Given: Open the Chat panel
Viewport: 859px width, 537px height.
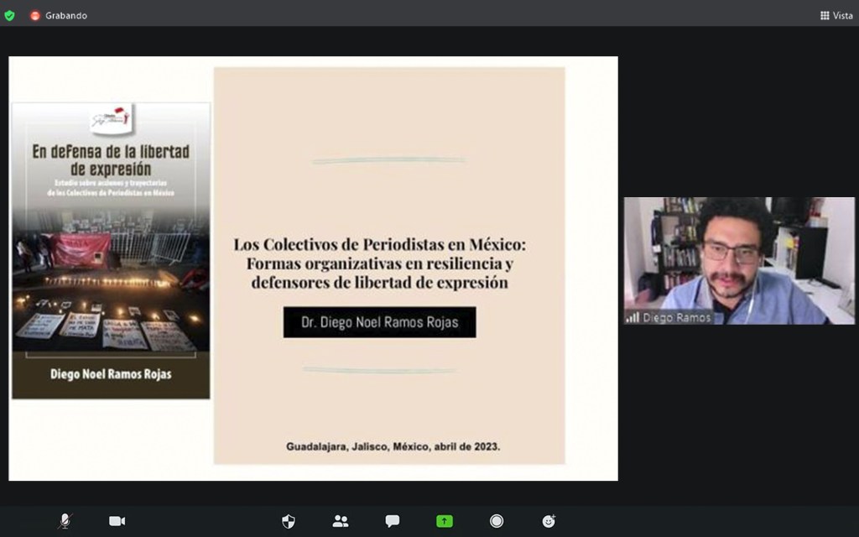Looking at the screenshot, I should 392,521.
